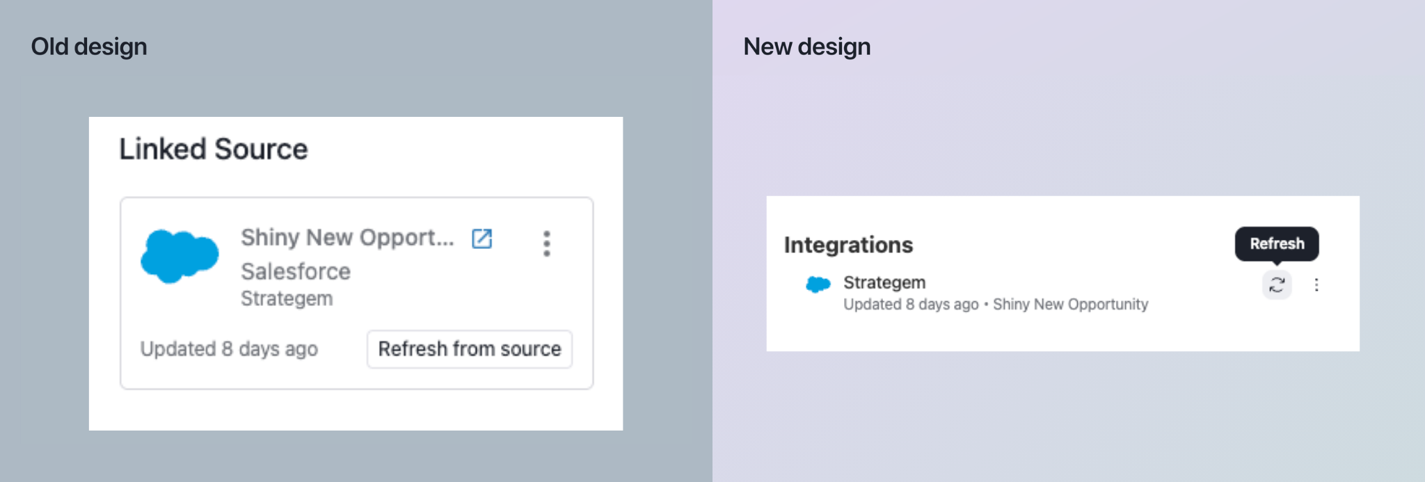Select the Strategem name in the Integrations row
Image resolution: width=1425 pixels, height=482 pixels.
pos(884,282)
